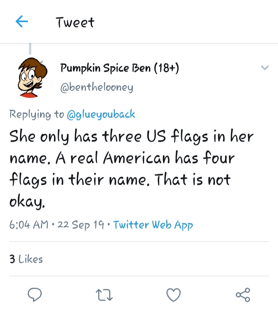Image resolution: width=278 pixels, height=312 pixels.
Task: Open Pumpkin Spice Ben's avatar picture
Action: pyautogui.click(x=32, y=78)
